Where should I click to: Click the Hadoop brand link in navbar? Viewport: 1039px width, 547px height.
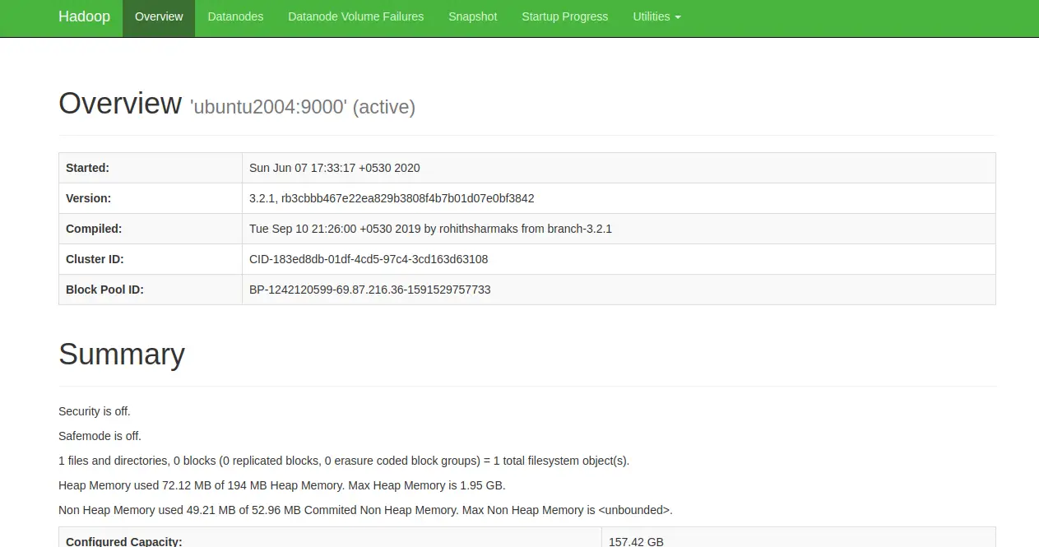pos(84,16)
